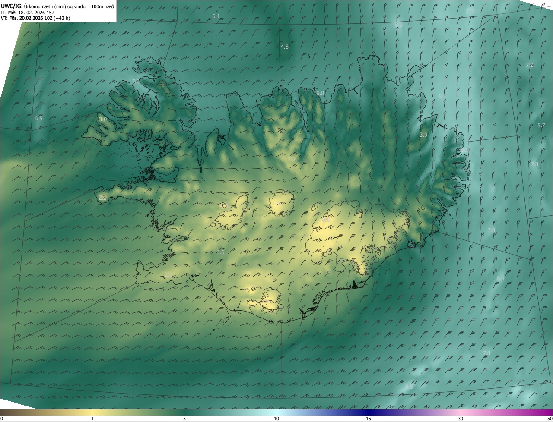The image size is (553, 422).
Task: Click the 3.9 value label in east Iceland
Action: tap(423, 135)
